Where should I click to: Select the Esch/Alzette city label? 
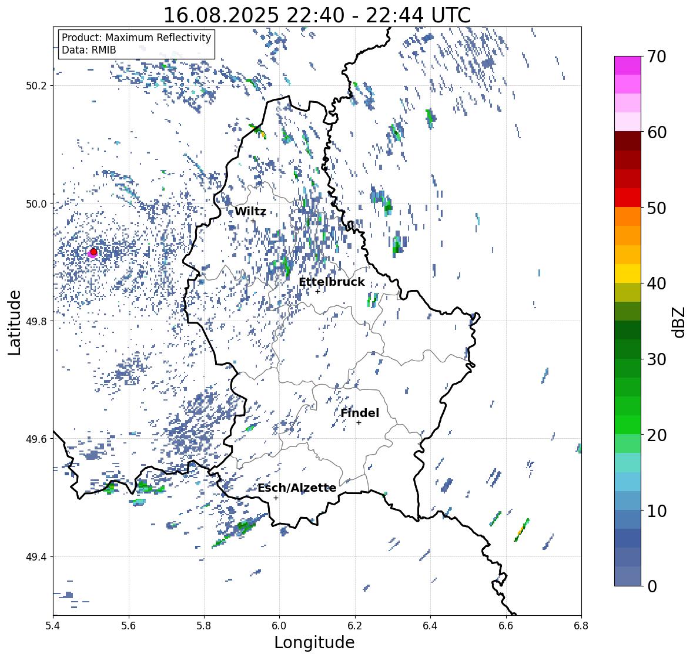pos(297,488)
